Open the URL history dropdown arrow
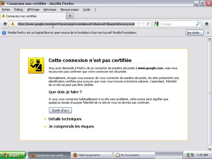The image size is (212, 159). pos(143,24)
